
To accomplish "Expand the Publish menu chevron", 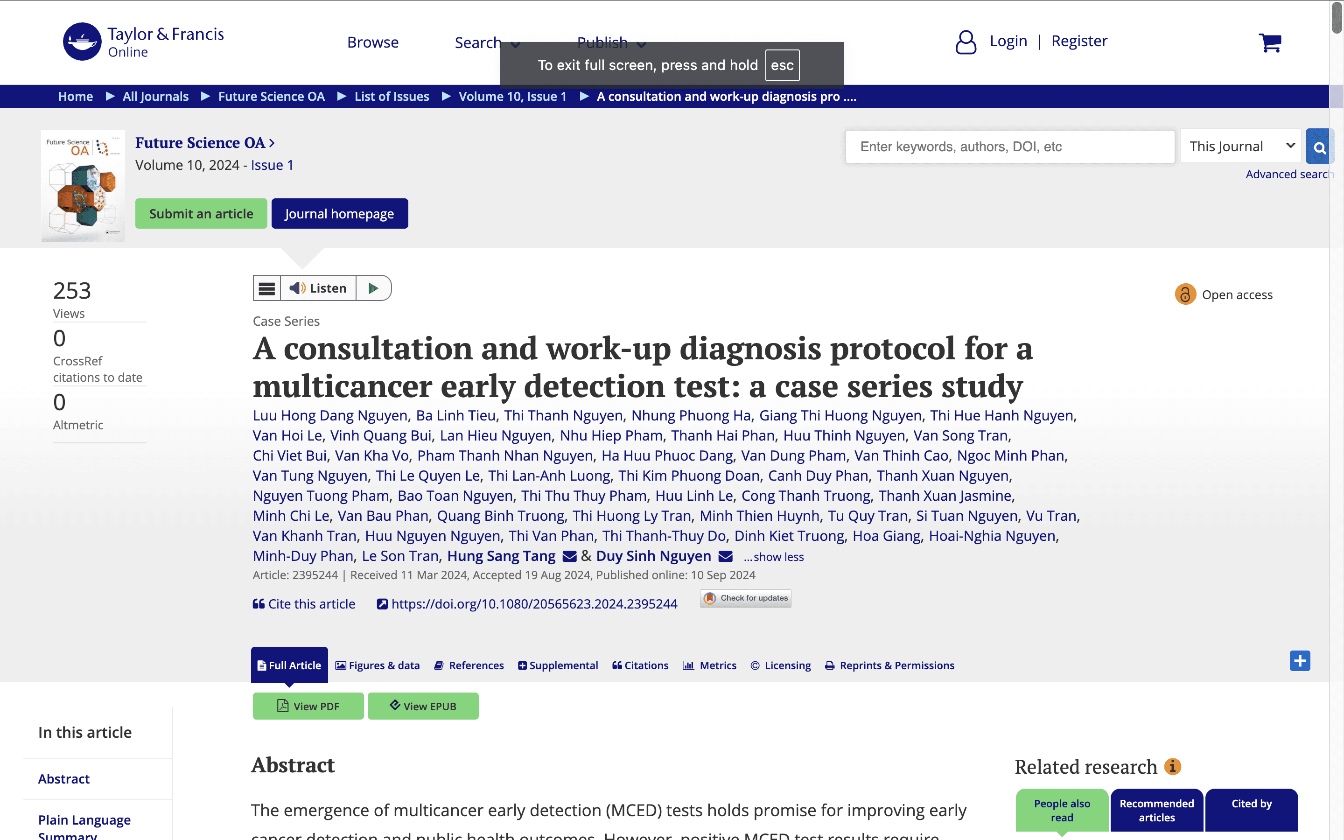I will tap(642, 44).
